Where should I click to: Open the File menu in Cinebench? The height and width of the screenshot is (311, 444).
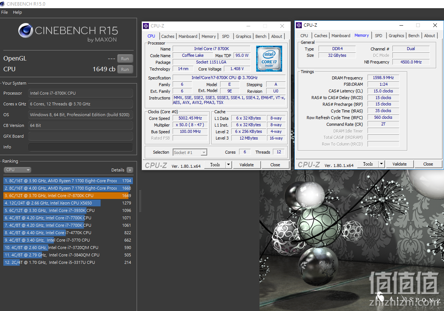(4, 12)
